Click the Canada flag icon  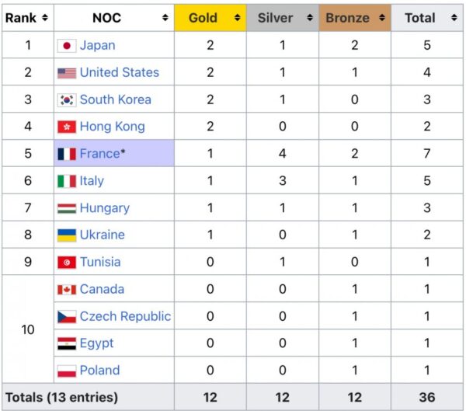67,289
